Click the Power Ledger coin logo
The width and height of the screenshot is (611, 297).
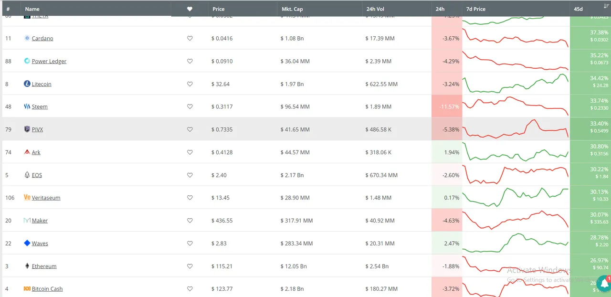[27, 61]
